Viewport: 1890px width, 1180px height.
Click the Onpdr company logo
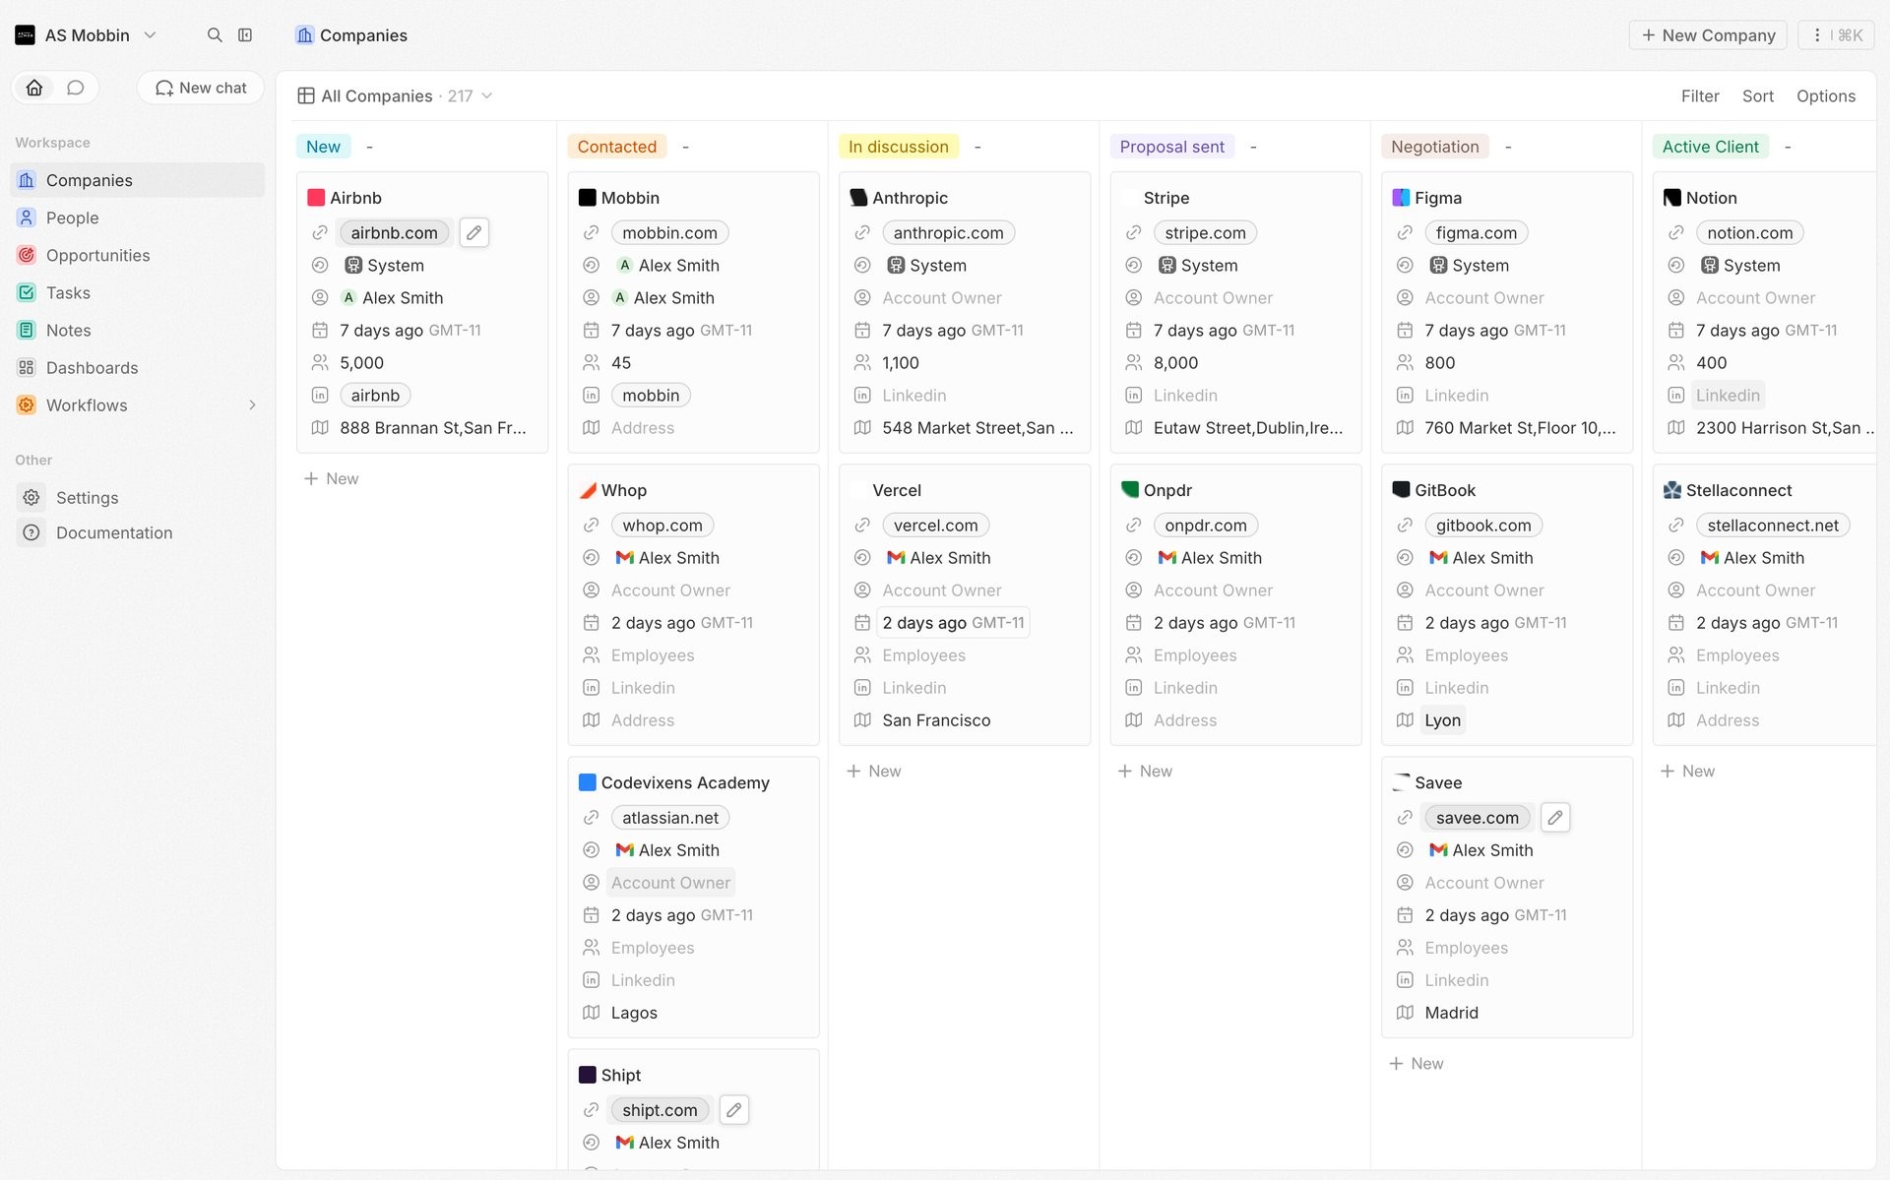[x=1130, y=489]
